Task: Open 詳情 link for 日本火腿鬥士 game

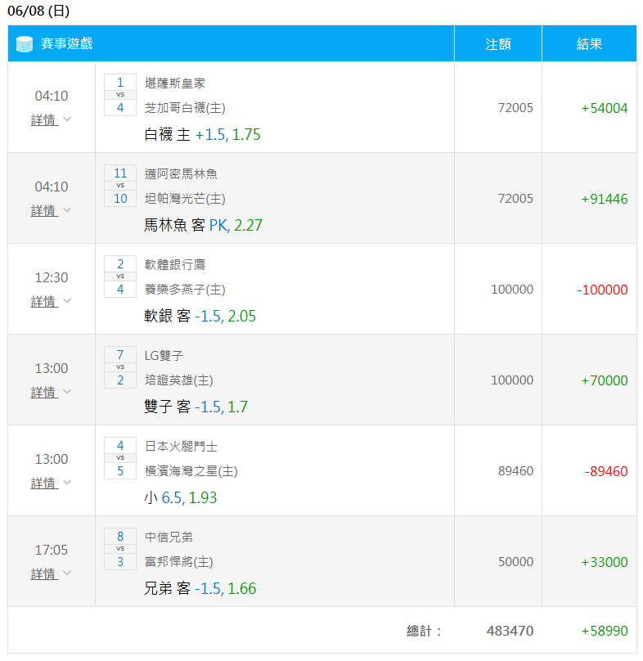Action: [44, 483]
